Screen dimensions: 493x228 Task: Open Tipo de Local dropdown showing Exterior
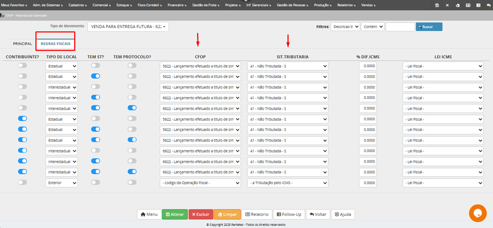pyautogui.click(x=61, y=183)
